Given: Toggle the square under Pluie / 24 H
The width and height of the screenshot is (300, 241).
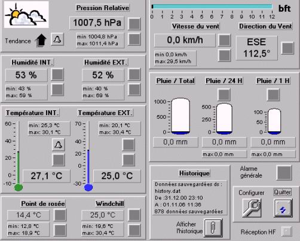Looking at the screenshot, I should pos(224,95).
